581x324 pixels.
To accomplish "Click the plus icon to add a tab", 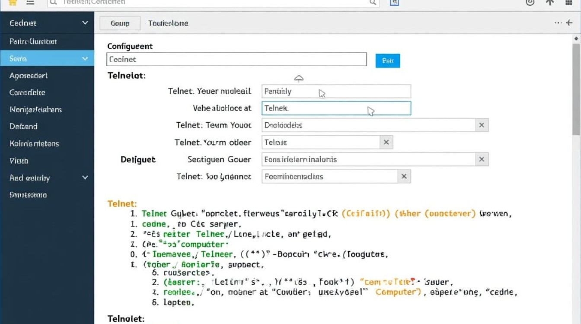I will pos(569,23).
